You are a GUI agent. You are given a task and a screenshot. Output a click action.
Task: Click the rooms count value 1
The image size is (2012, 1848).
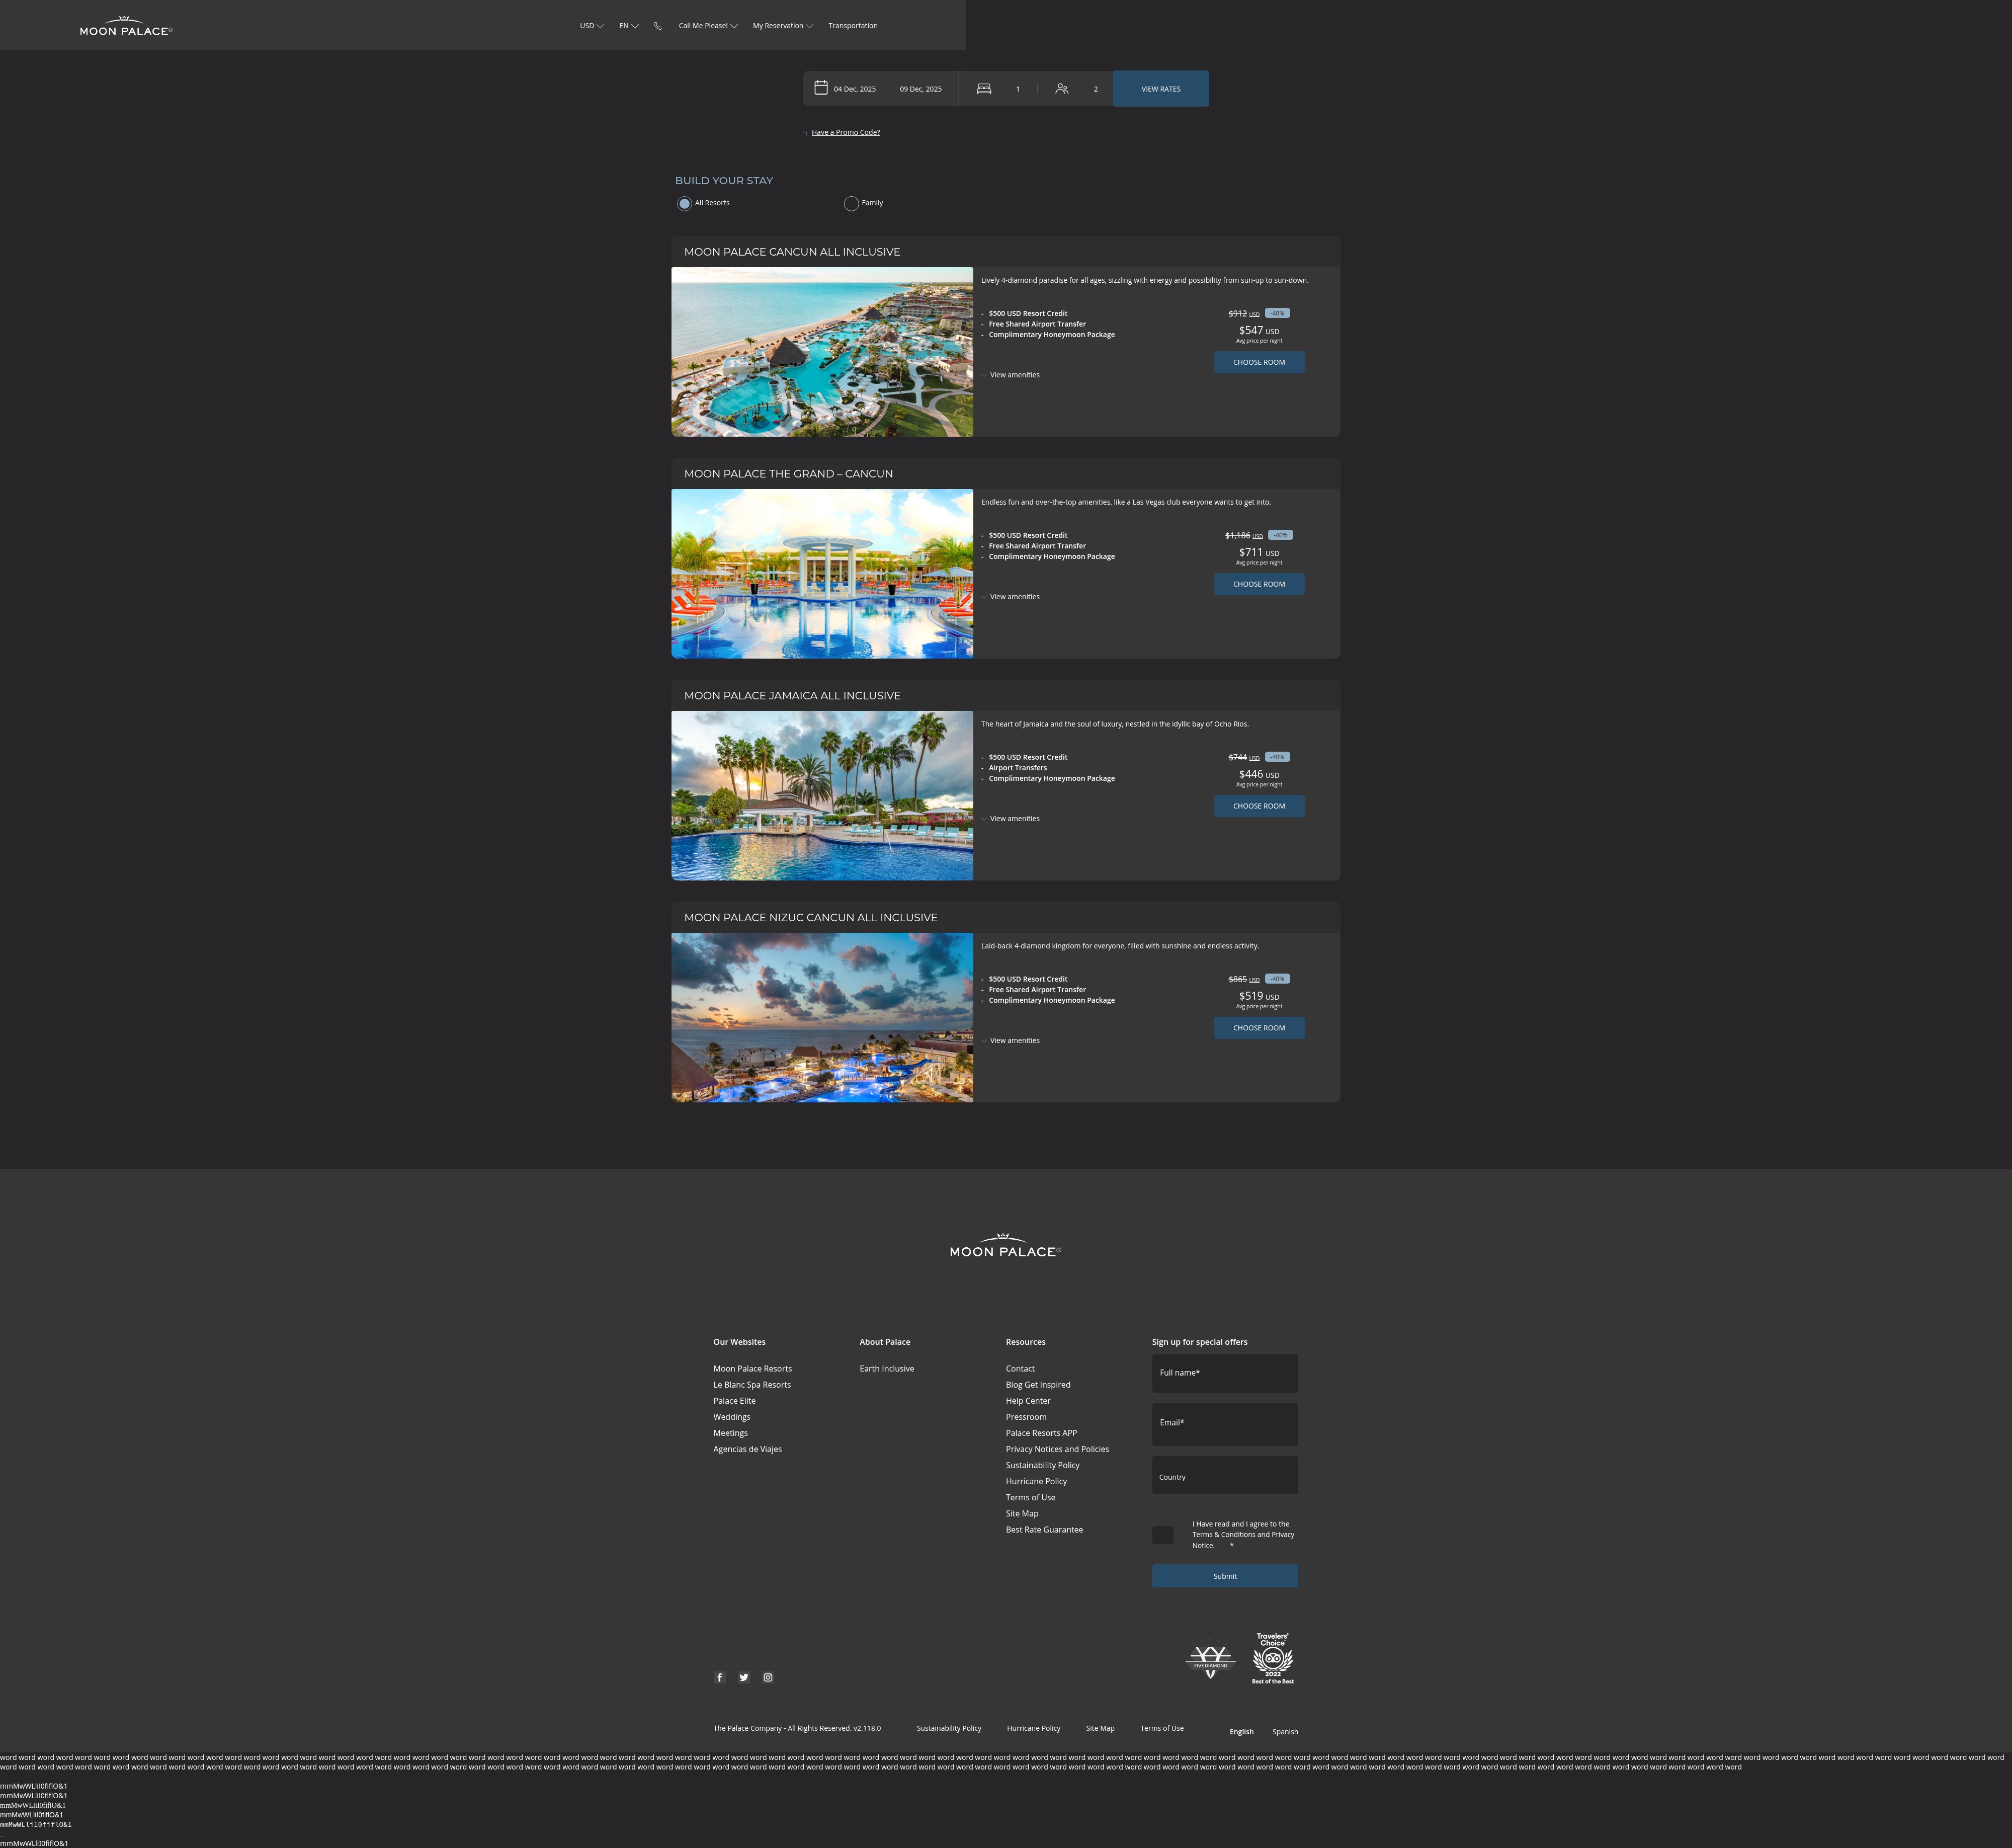pyautogui.click(x=1018, y=89)
